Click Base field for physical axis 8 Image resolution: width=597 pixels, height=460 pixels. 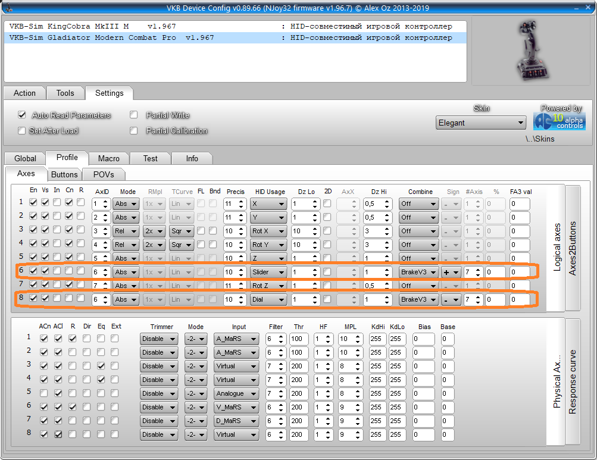point(448,435)
